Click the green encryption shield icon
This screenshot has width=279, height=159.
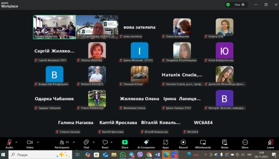pyautogui.click(x=228, y=5)
